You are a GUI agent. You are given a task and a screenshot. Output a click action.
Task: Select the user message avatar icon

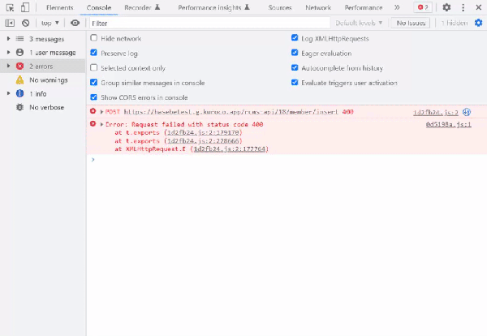click(19, 53)
